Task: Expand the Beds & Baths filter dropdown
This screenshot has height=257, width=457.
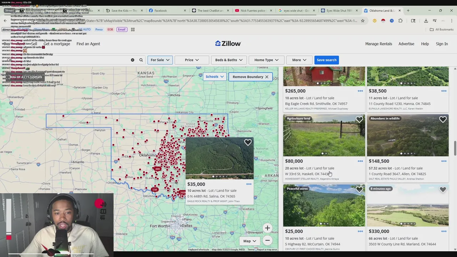Action: coord(229,60)
